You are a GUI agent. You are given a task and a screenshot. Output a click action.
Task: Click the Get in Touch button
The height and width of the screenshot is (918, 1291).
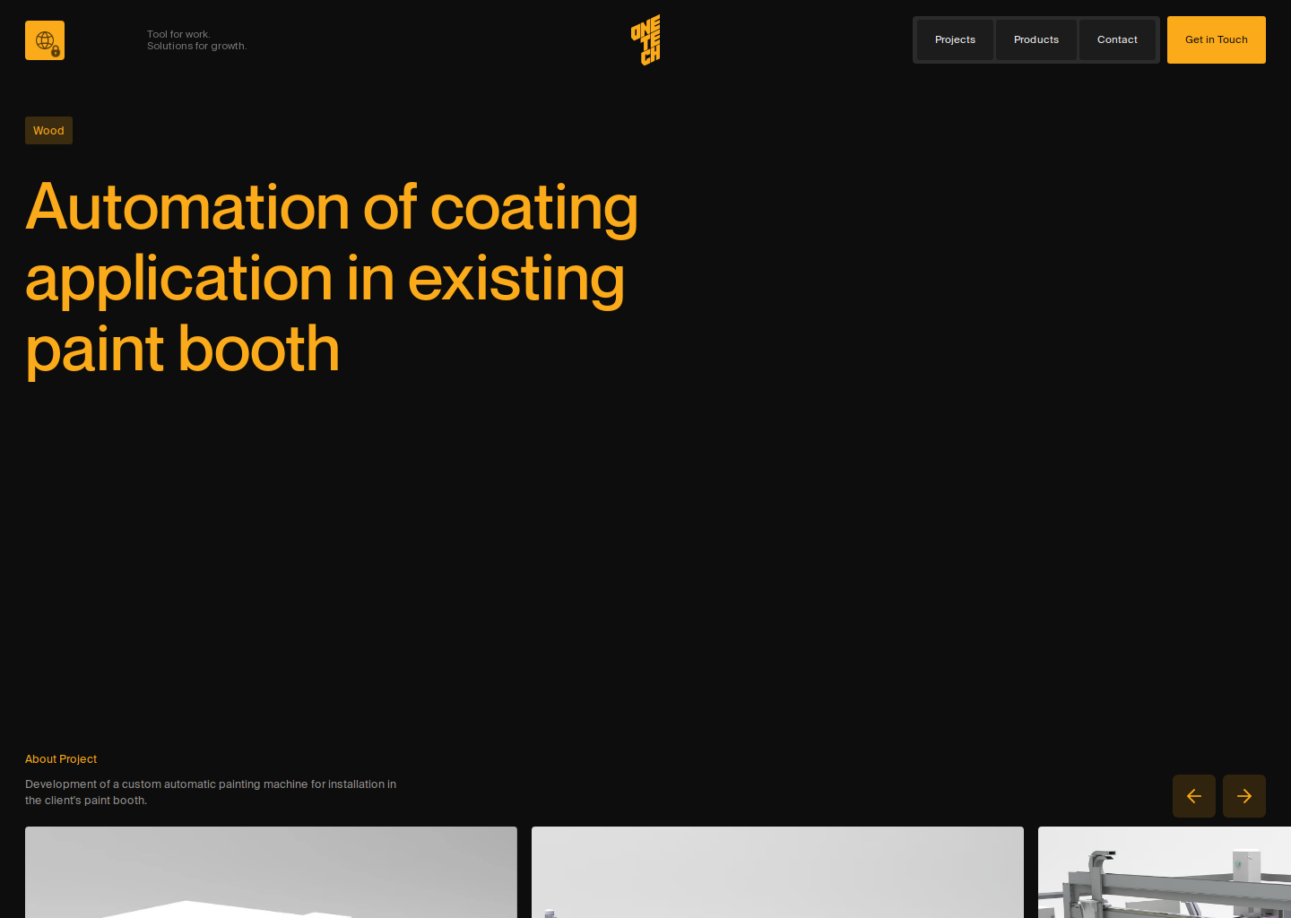pyautogui.click(x=1216, y=39)
